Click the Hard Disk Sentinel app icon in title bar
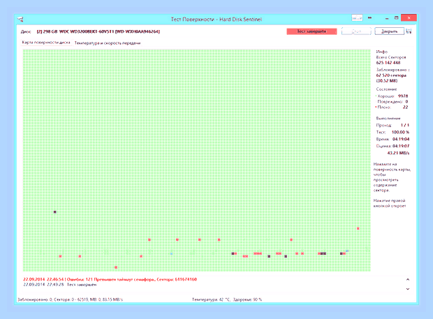 (20, 19)
